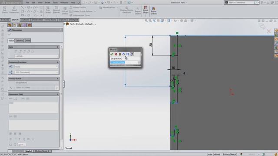Open the Insert menu

coord(47,3)
